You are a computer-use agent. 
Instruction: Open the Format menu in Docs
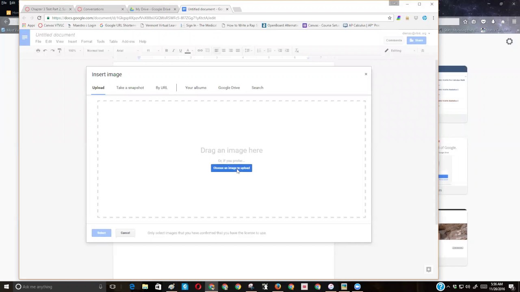87,41
